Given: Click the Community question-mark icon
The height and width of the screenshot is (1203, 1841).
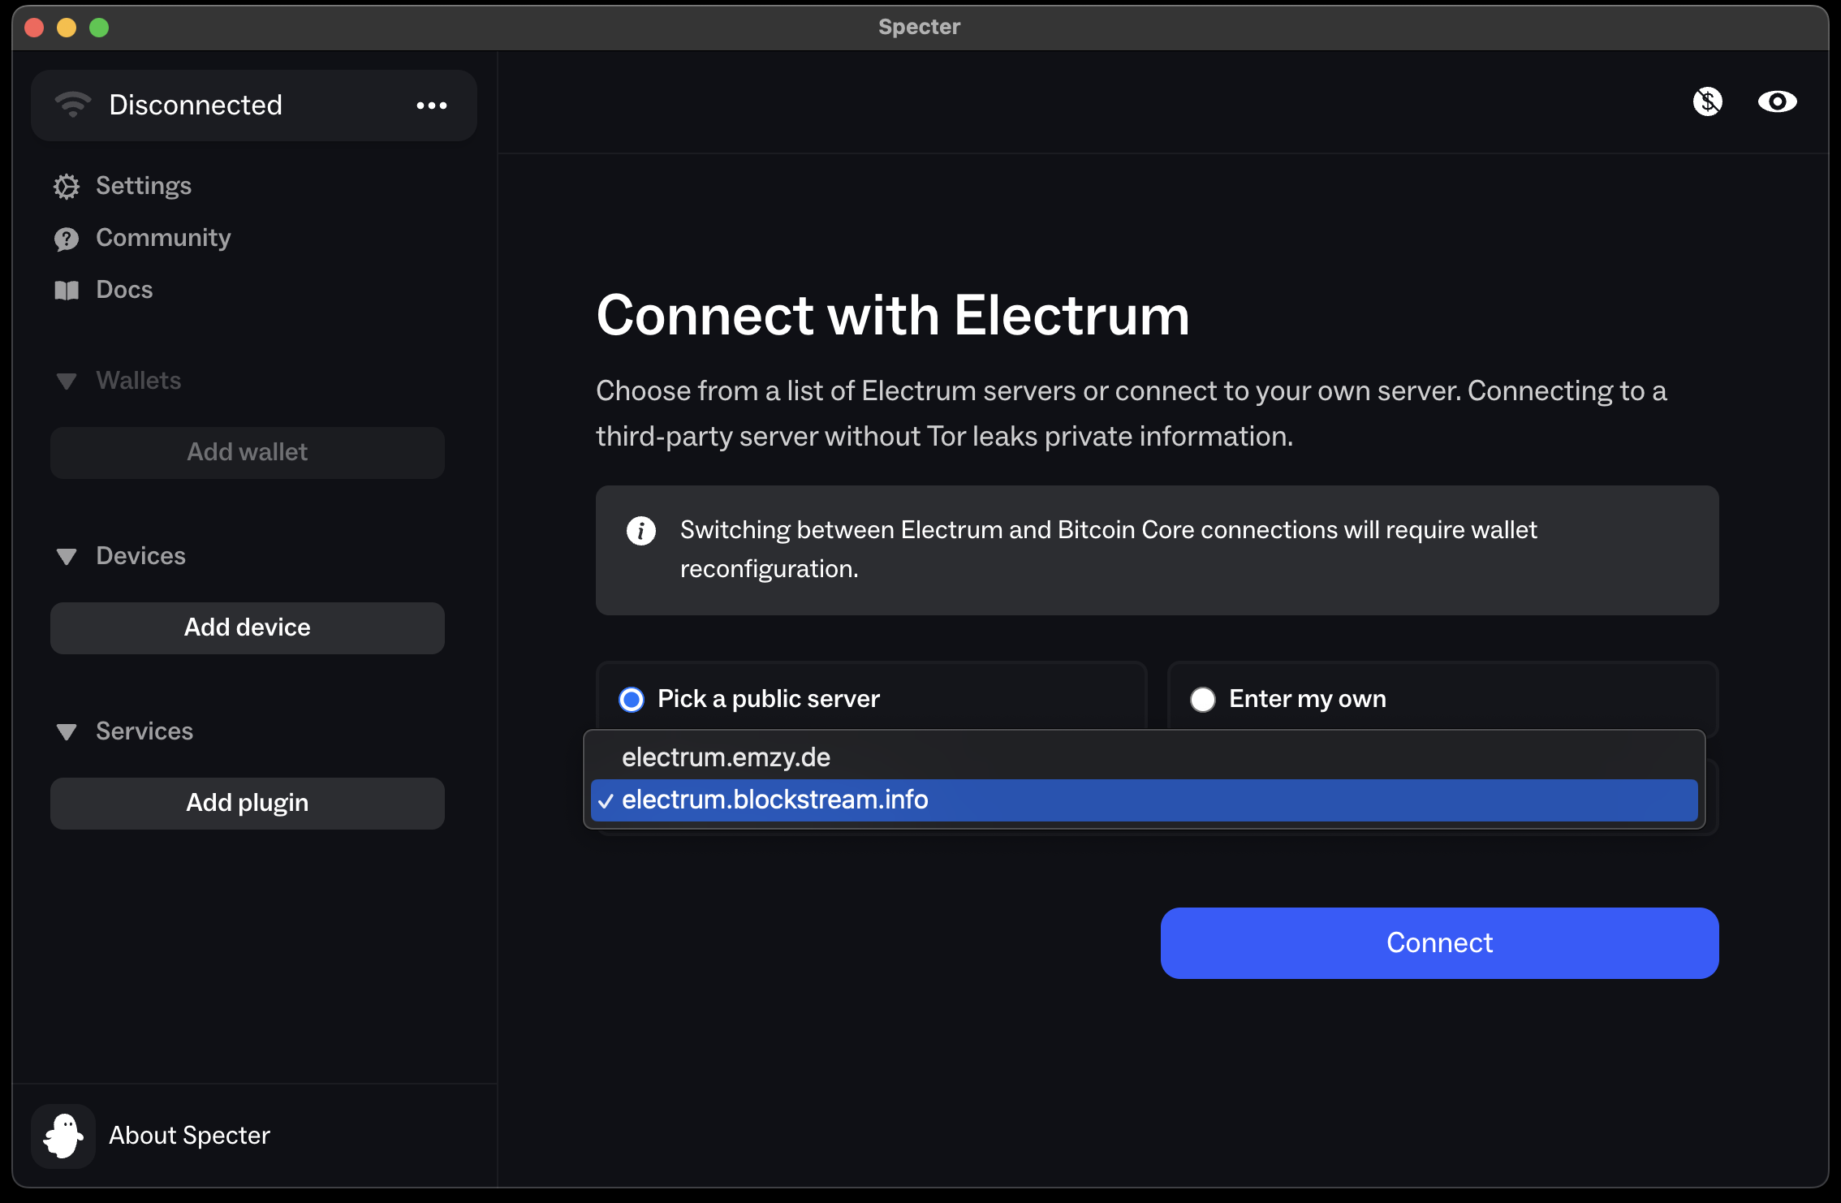Looking at the screenshot, I should 67,239.
